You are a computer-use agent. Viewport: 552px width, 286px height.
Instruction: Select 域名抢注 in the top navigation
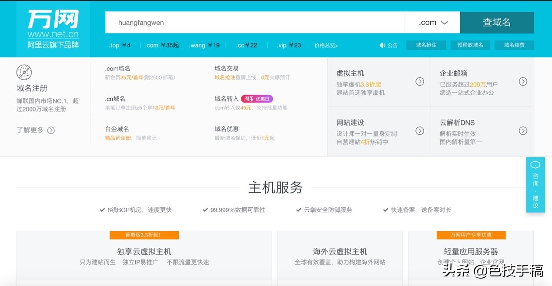point(426,45)
